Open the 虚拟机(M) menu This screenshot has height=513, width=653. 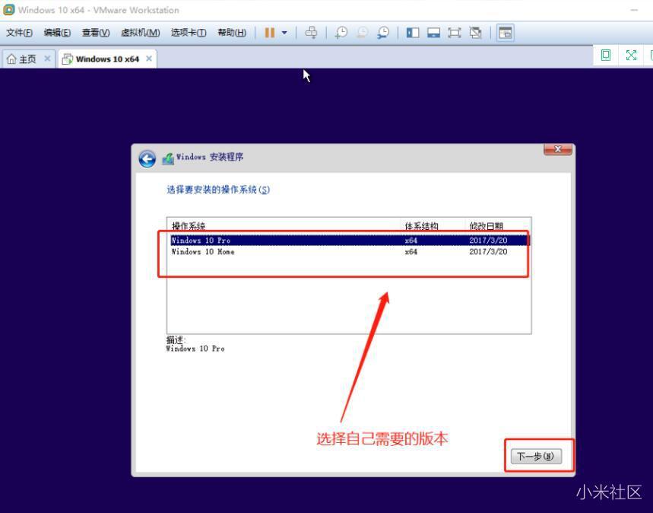(x=141, y=33)
